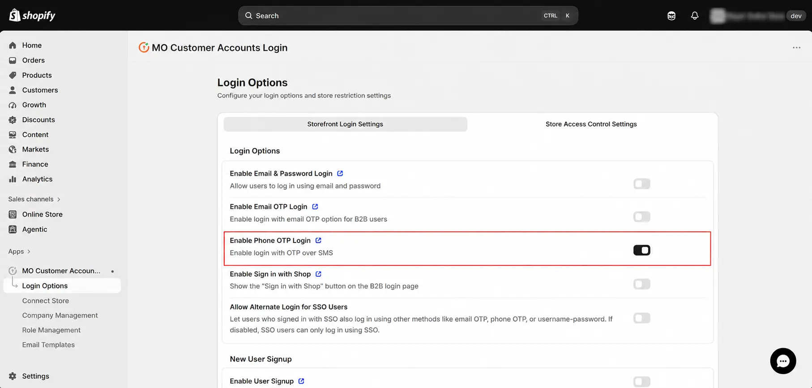Viewport: 812px width, 388px height.
Task: Click the Online Store icon
Action: [13, 214]
